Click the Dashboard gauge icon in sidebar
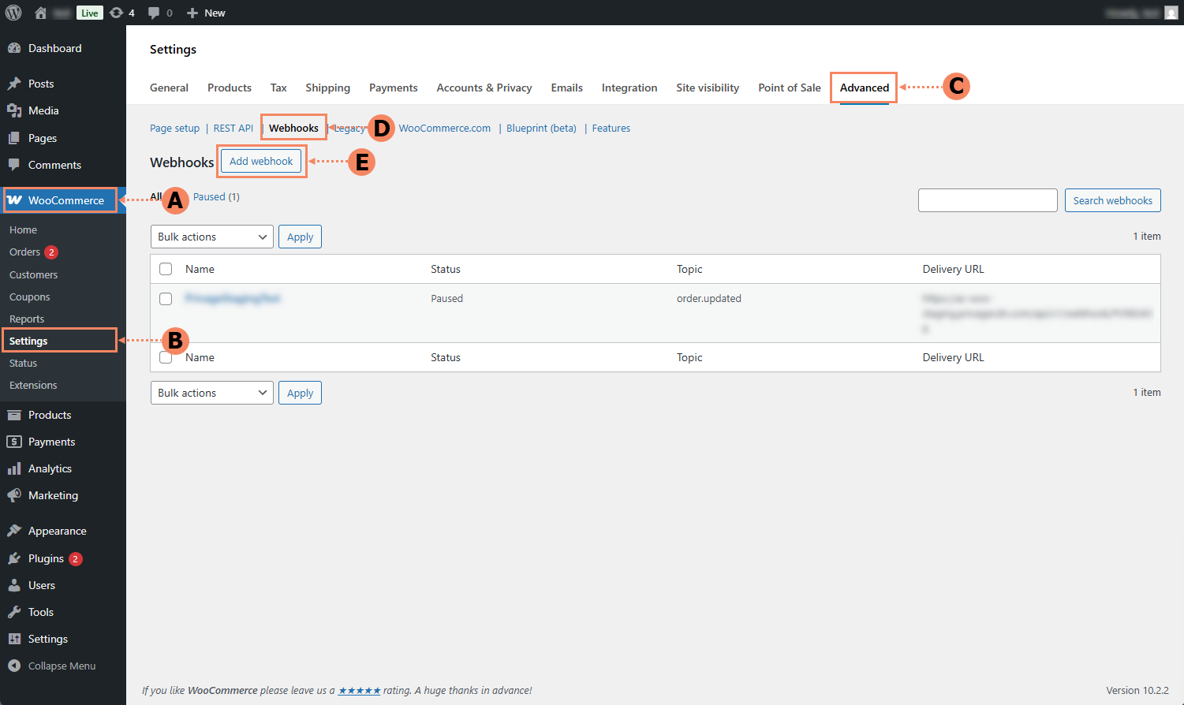 (x=14, y=48)
